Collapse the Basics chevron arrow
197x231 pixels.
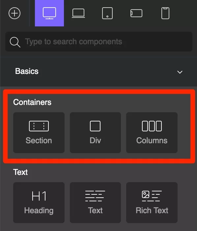pos(180,72)
